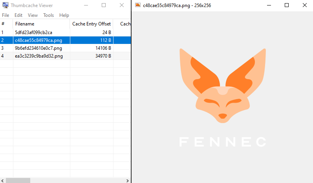Open the Help menu
The width and height of the screenshot is (313, 183).
(x=64, y=15)
